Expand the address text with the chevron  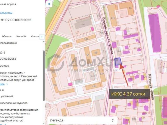[x=7, y=84]
